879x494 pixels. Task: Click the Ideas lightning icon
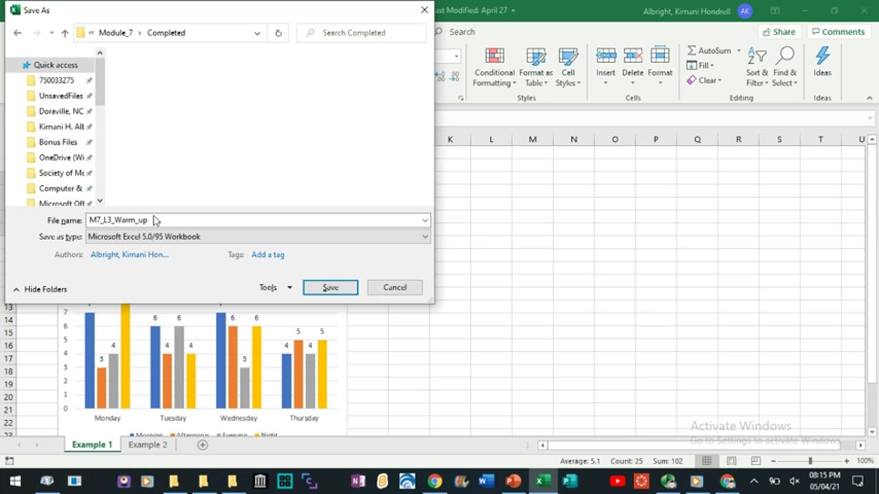coord(822,56)
